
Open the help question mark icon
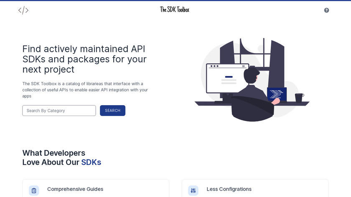point(326,10)
